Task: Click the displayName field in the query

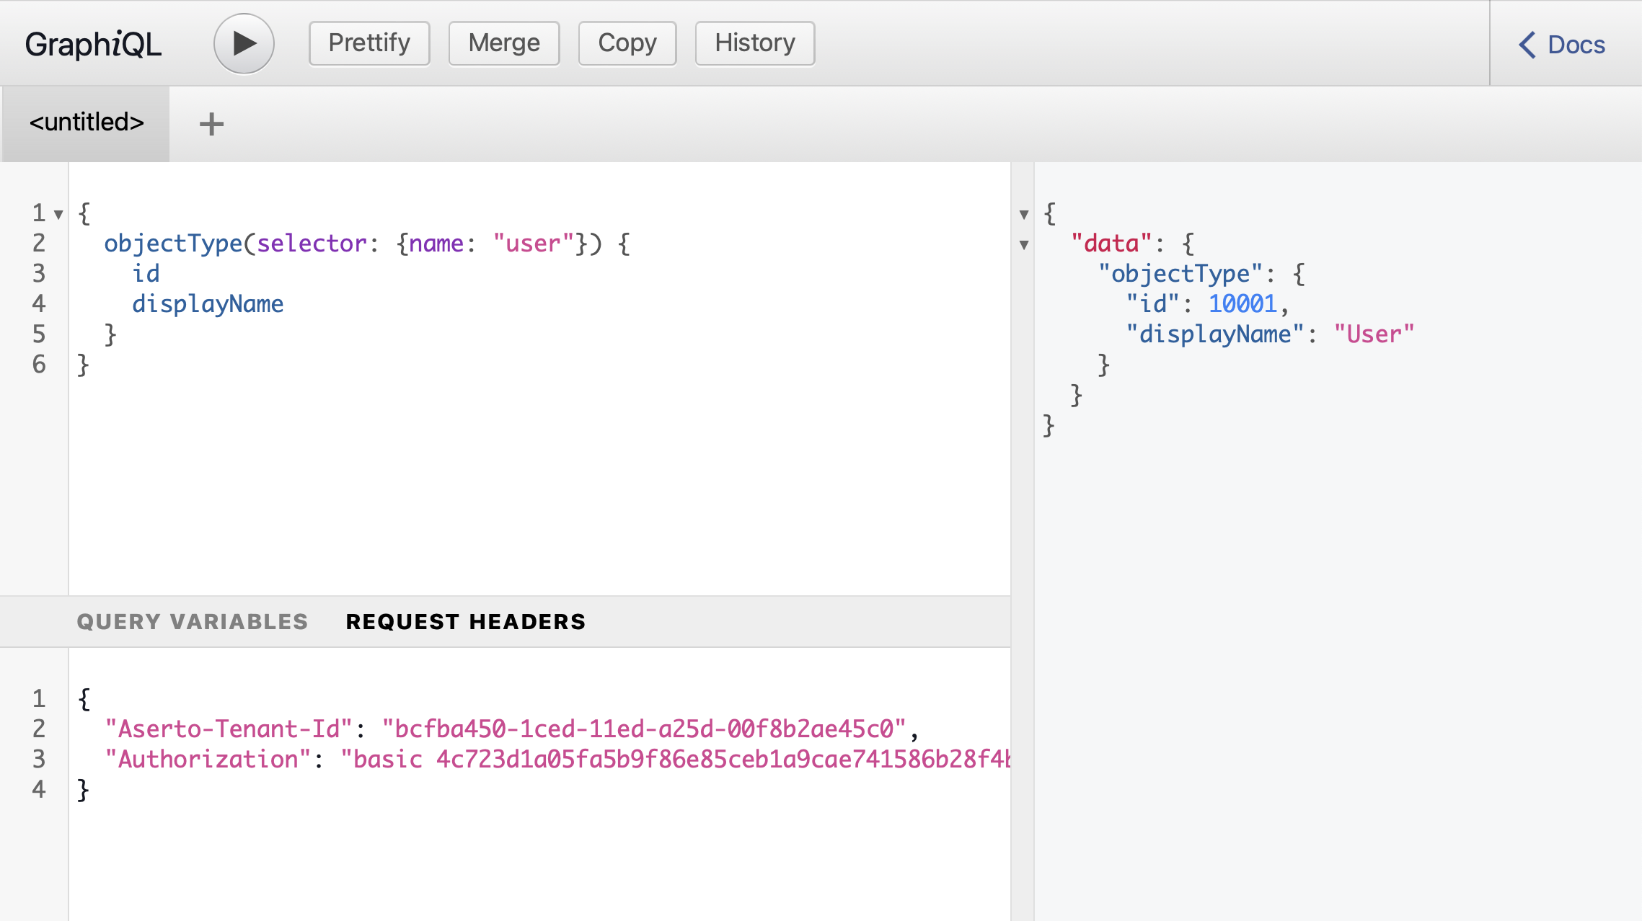Action: pyautogui.click(x=208, y=304)
